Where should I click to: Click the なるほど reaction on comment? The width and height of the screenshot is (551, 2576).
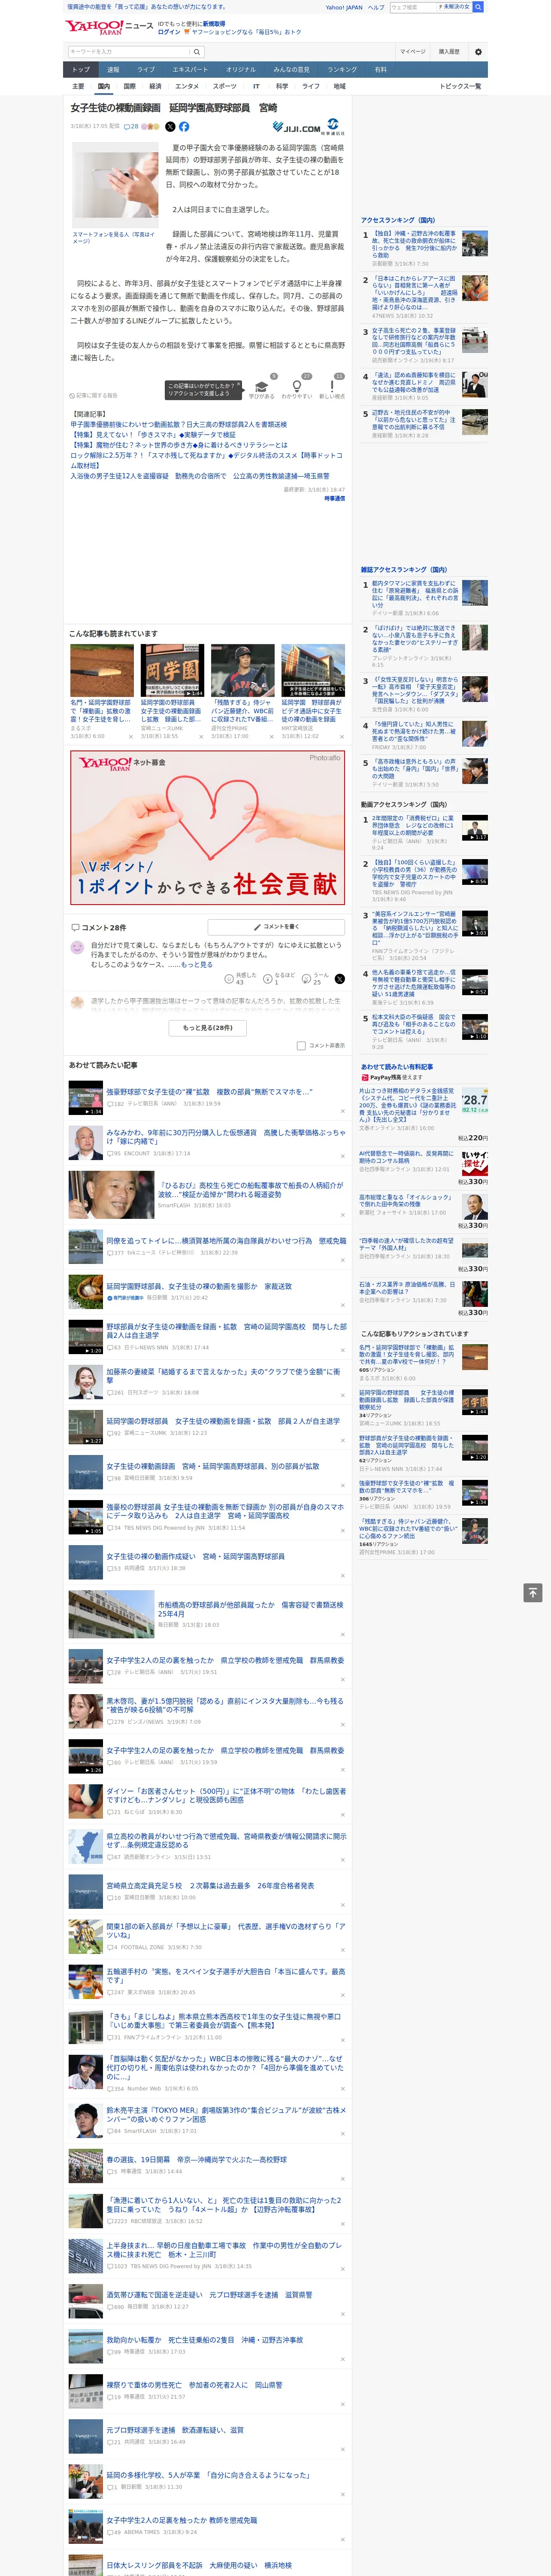pos(279,979)
